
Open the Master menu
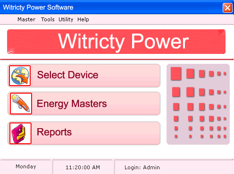click(26, 19)
